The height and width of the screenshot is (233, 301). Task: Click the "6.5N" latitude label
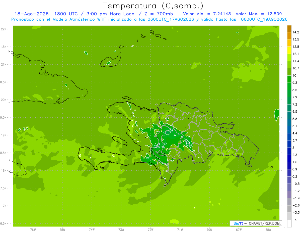(4, 223)
